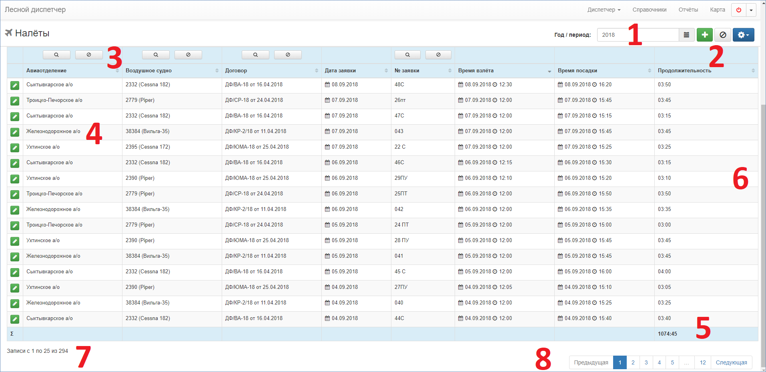This screenshot has width=766, height=372.
Task: Clear the Договор column filter
Action: (x=288, y=55)
